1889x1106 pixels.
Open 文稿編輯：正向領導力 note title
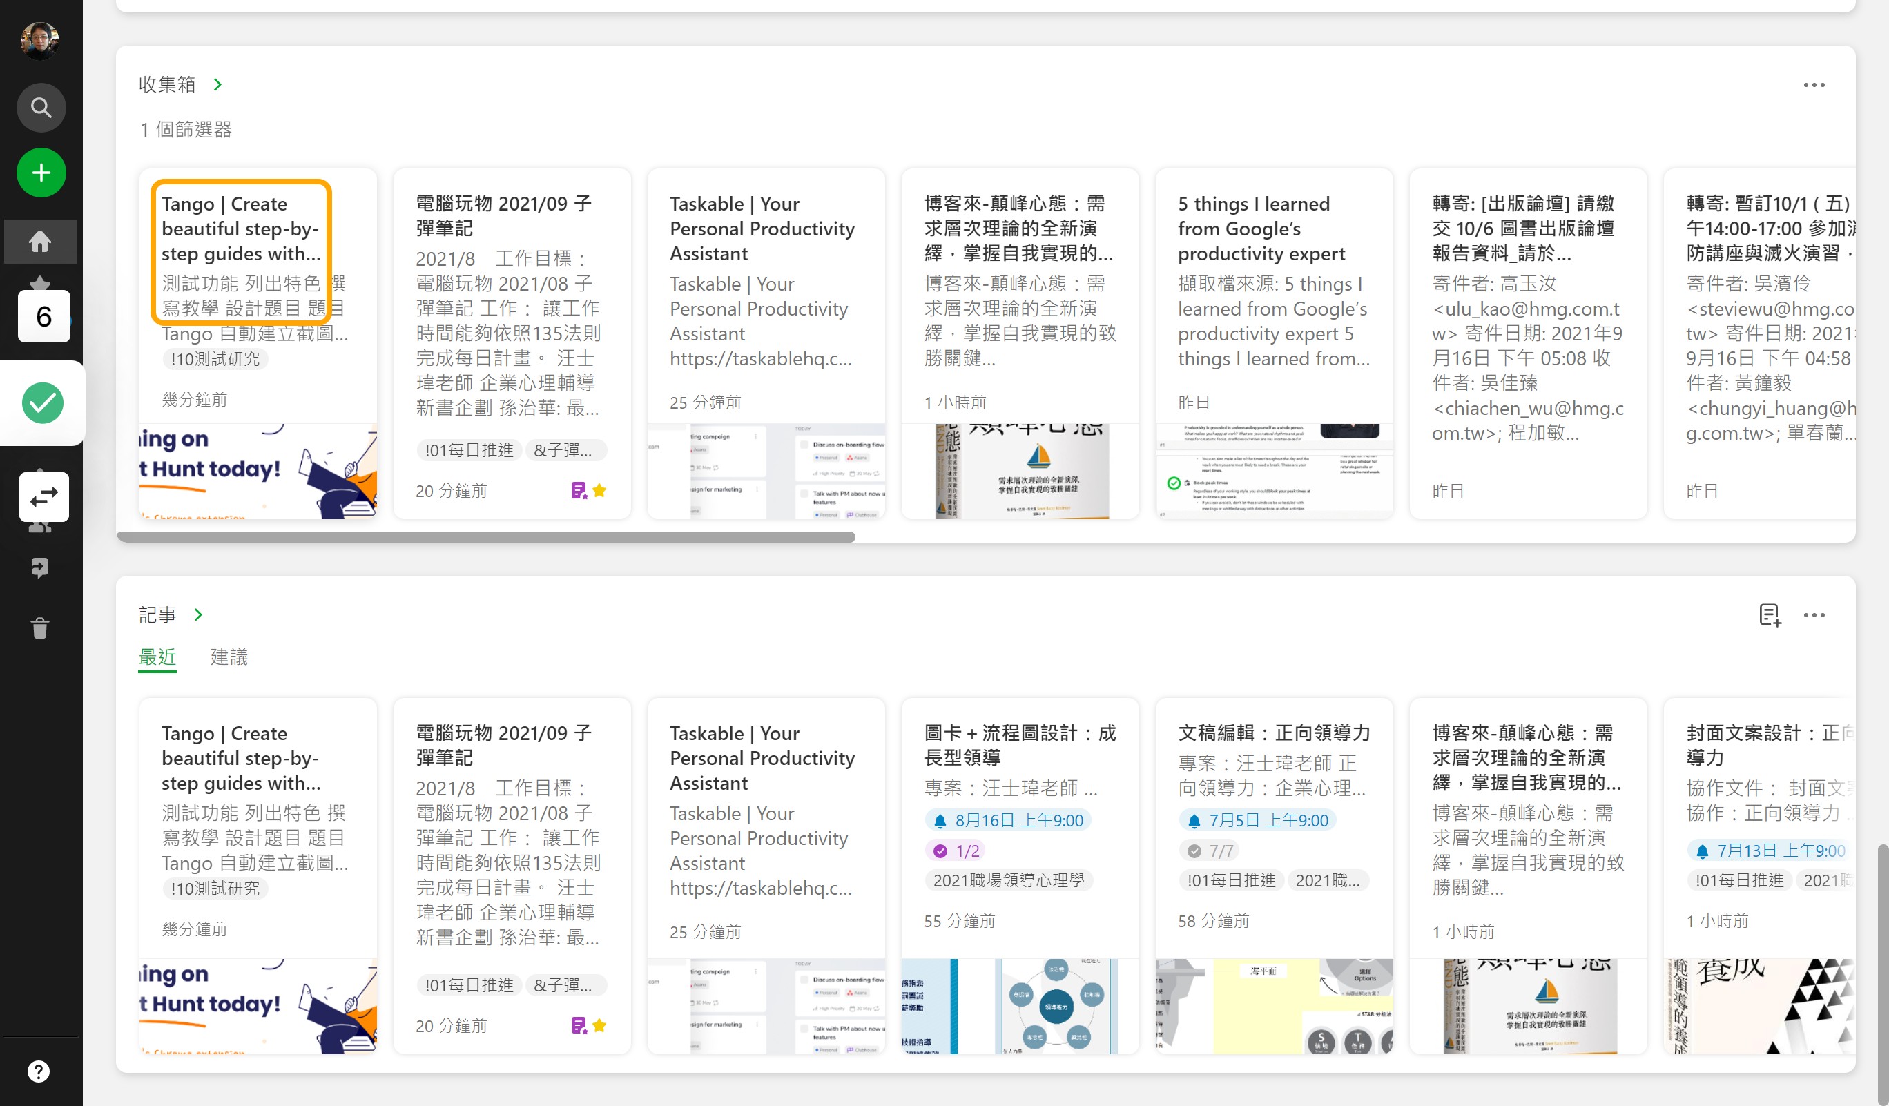pos(1274,733)
